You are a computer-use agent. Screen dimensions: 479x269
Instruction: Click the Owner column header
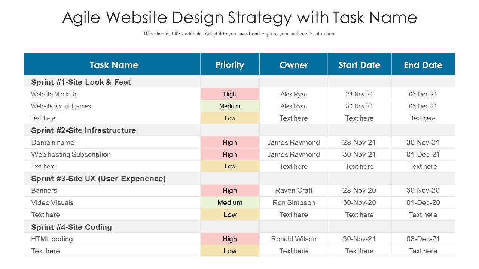point(294,65)
